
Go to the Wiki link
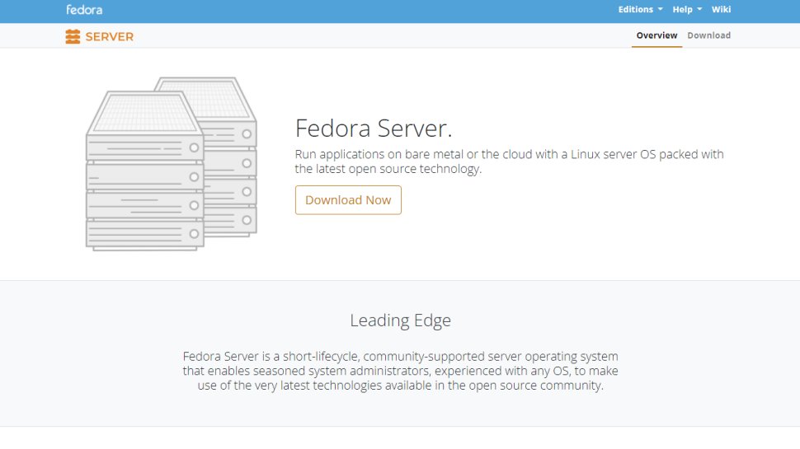pos(721,9)
